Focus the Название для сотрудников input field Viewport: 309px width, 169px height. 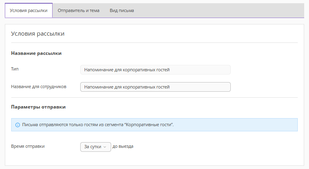[155, 87]
